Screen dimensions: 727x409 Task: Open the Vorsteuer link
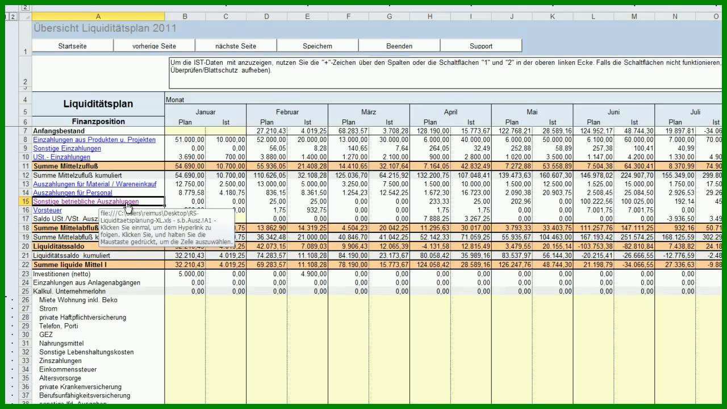tap(48, 210)
